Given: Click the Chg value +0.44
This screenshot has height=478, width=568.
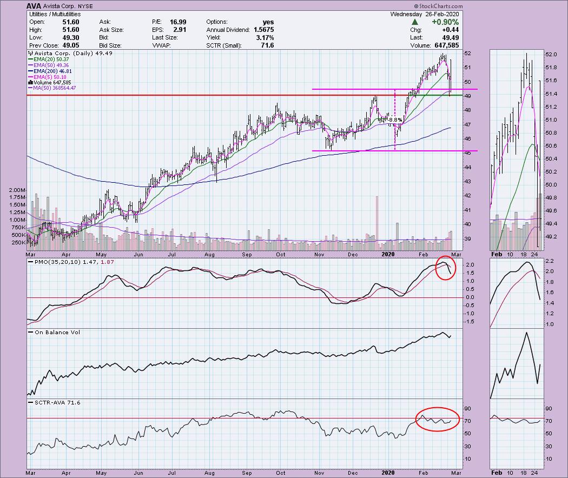Looking at the screenshot, I should tap(450, 30).
